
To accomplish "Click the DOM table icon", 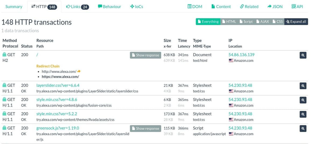I will pos(190,7).
